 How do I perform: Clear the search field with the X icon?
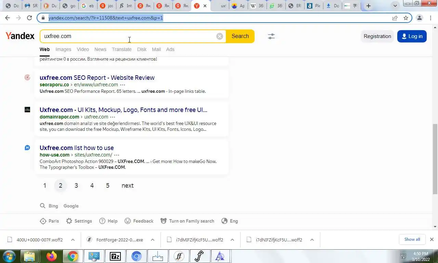220,36
